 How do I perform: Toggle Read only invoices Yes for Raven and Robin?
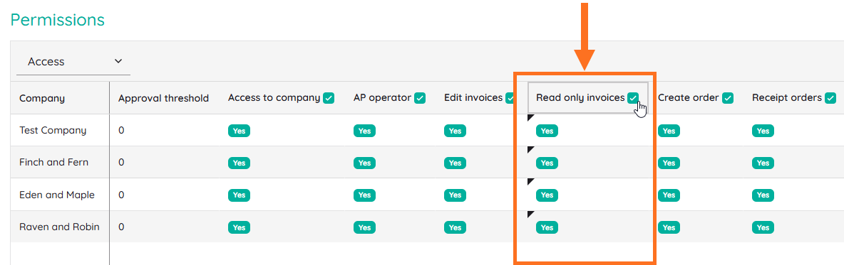(547, 227)
